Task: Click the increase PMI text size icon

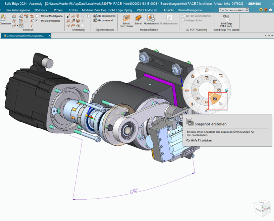Action: click(x=32, y=21)
